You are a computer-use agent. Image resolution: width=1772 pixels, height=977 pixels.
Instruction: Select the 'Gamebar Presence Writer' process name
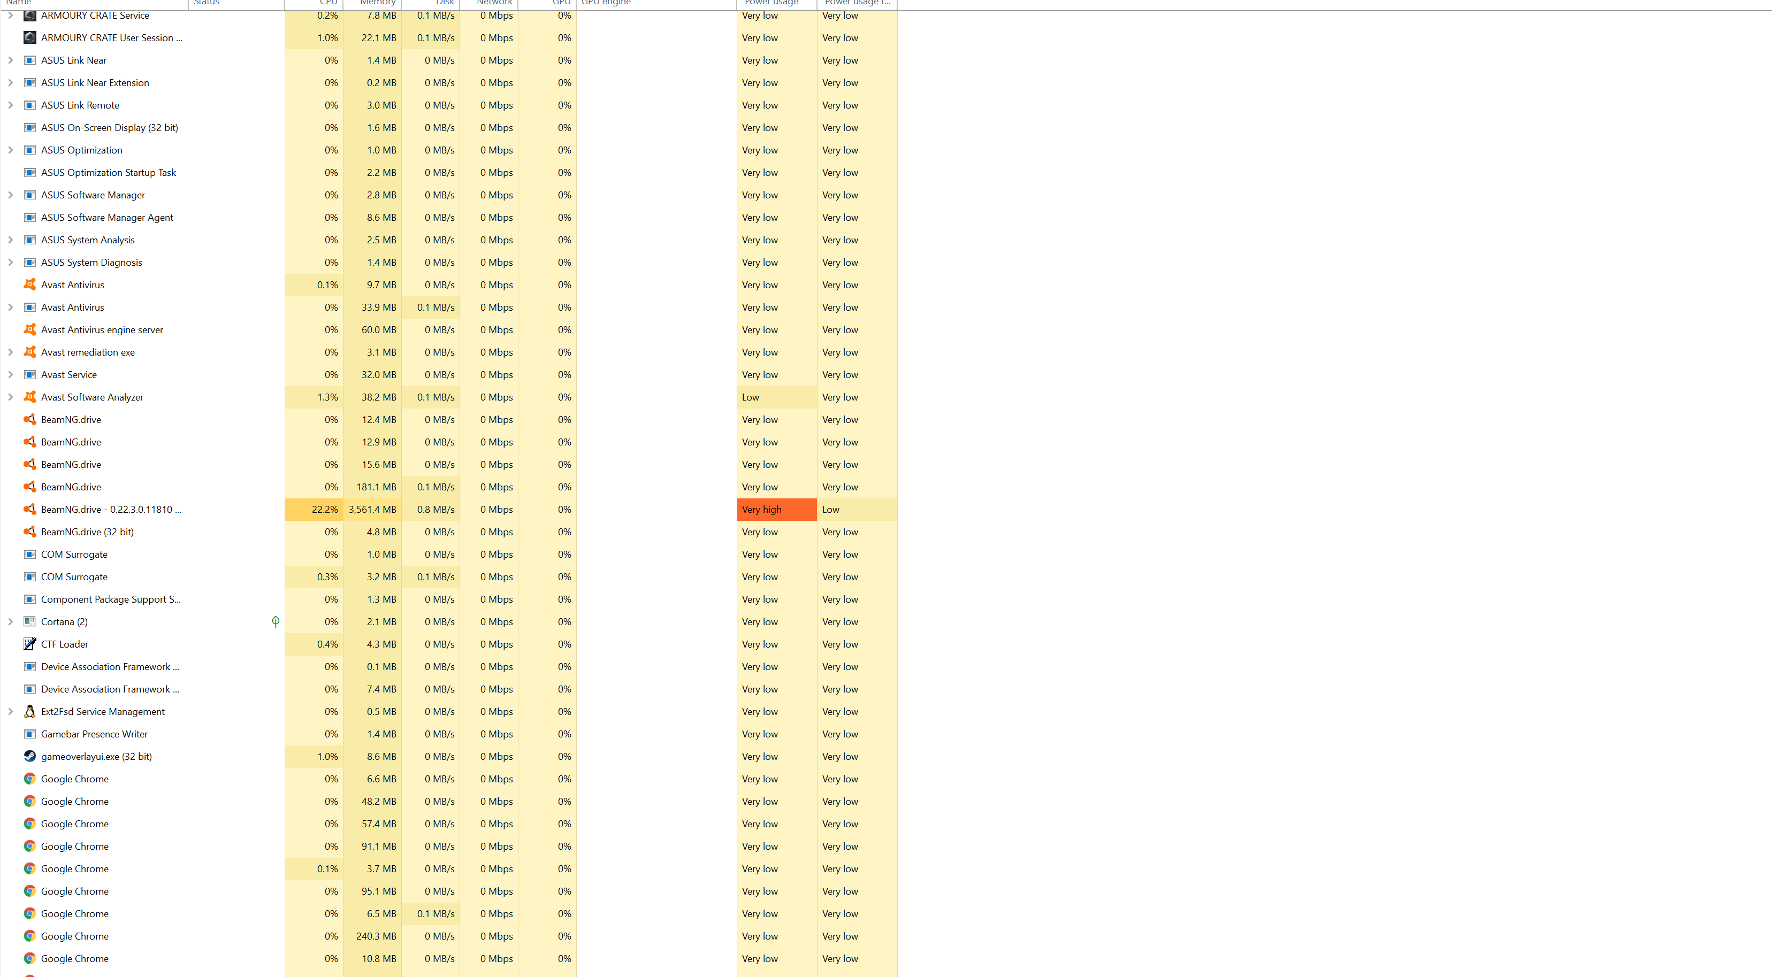pos(94,734)
